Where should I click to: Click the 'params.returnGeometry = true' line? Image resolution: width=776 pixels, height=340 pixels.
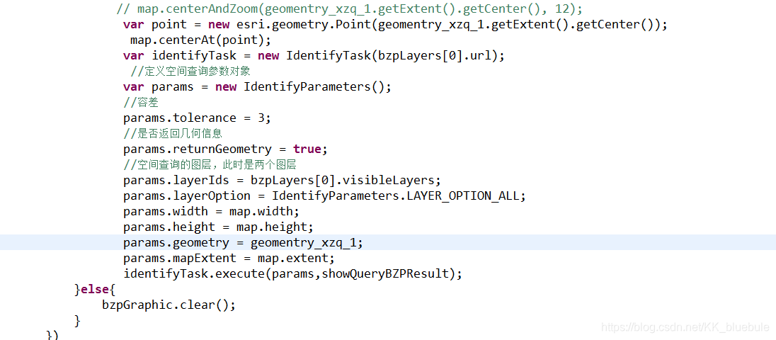(226, 149)
